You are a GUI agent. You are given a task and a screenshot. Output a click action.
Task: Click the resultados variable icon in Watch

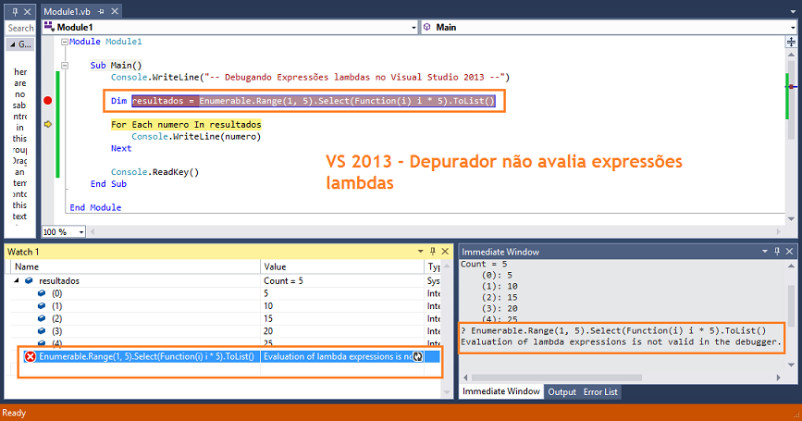(x=30, y=280)
